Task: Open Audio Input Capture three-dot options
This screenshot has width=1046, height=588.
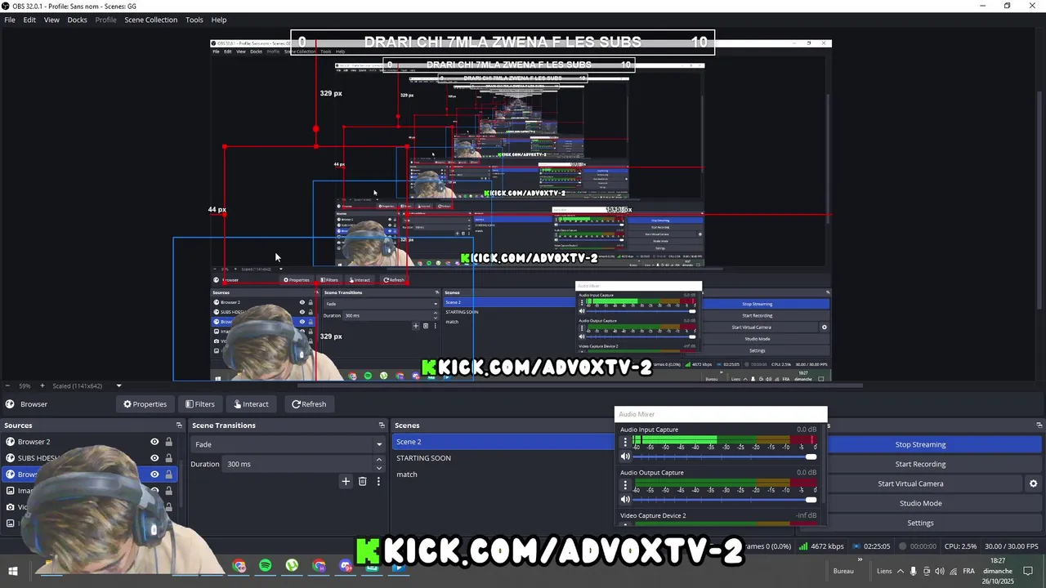Action: [x=625, y=442]
